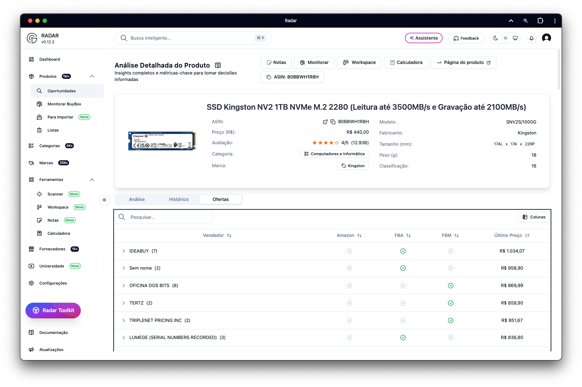Expand the TERTZ seller row

124,303
